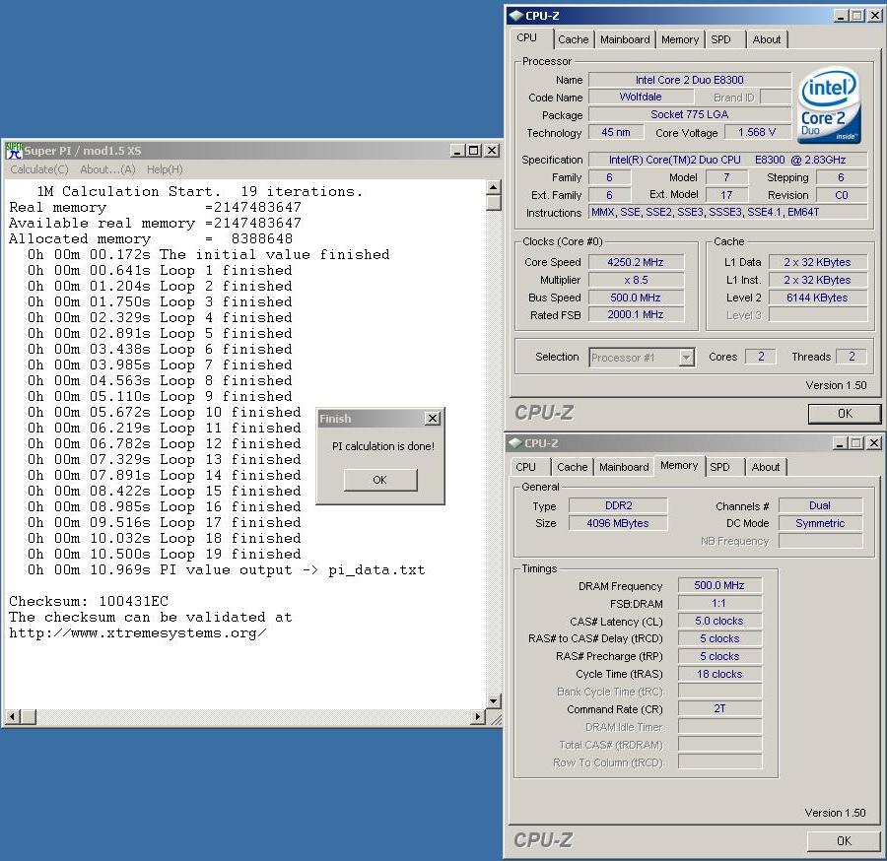Close the top CPU-Z window
The width and height of the screenshot is (887, 861).
pyautogui.click(x=875, y=16)
